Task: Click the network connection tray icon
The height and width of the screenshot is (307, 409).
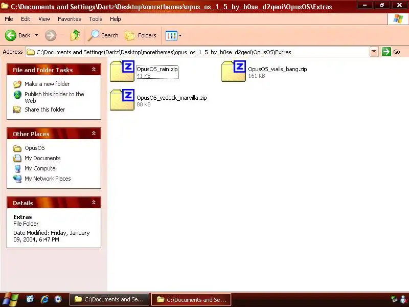Action: point(394,299)
